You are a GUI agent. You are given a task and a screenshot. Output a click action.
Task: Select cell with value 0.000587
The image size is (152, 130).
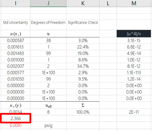(15, 40)
